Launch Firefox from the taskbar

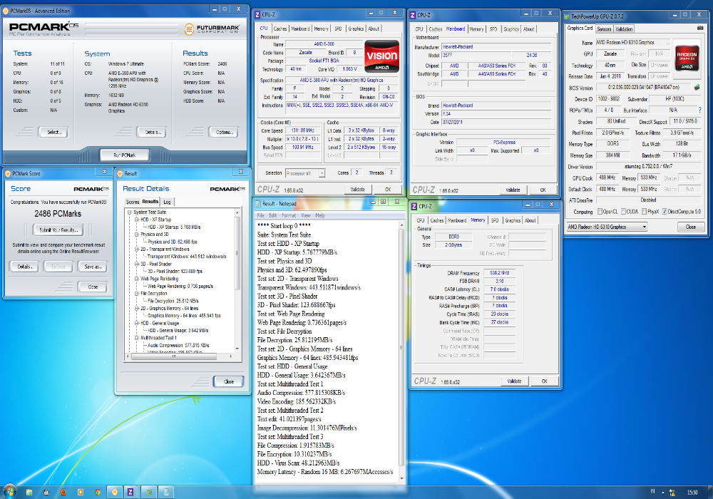coord(63,492)
